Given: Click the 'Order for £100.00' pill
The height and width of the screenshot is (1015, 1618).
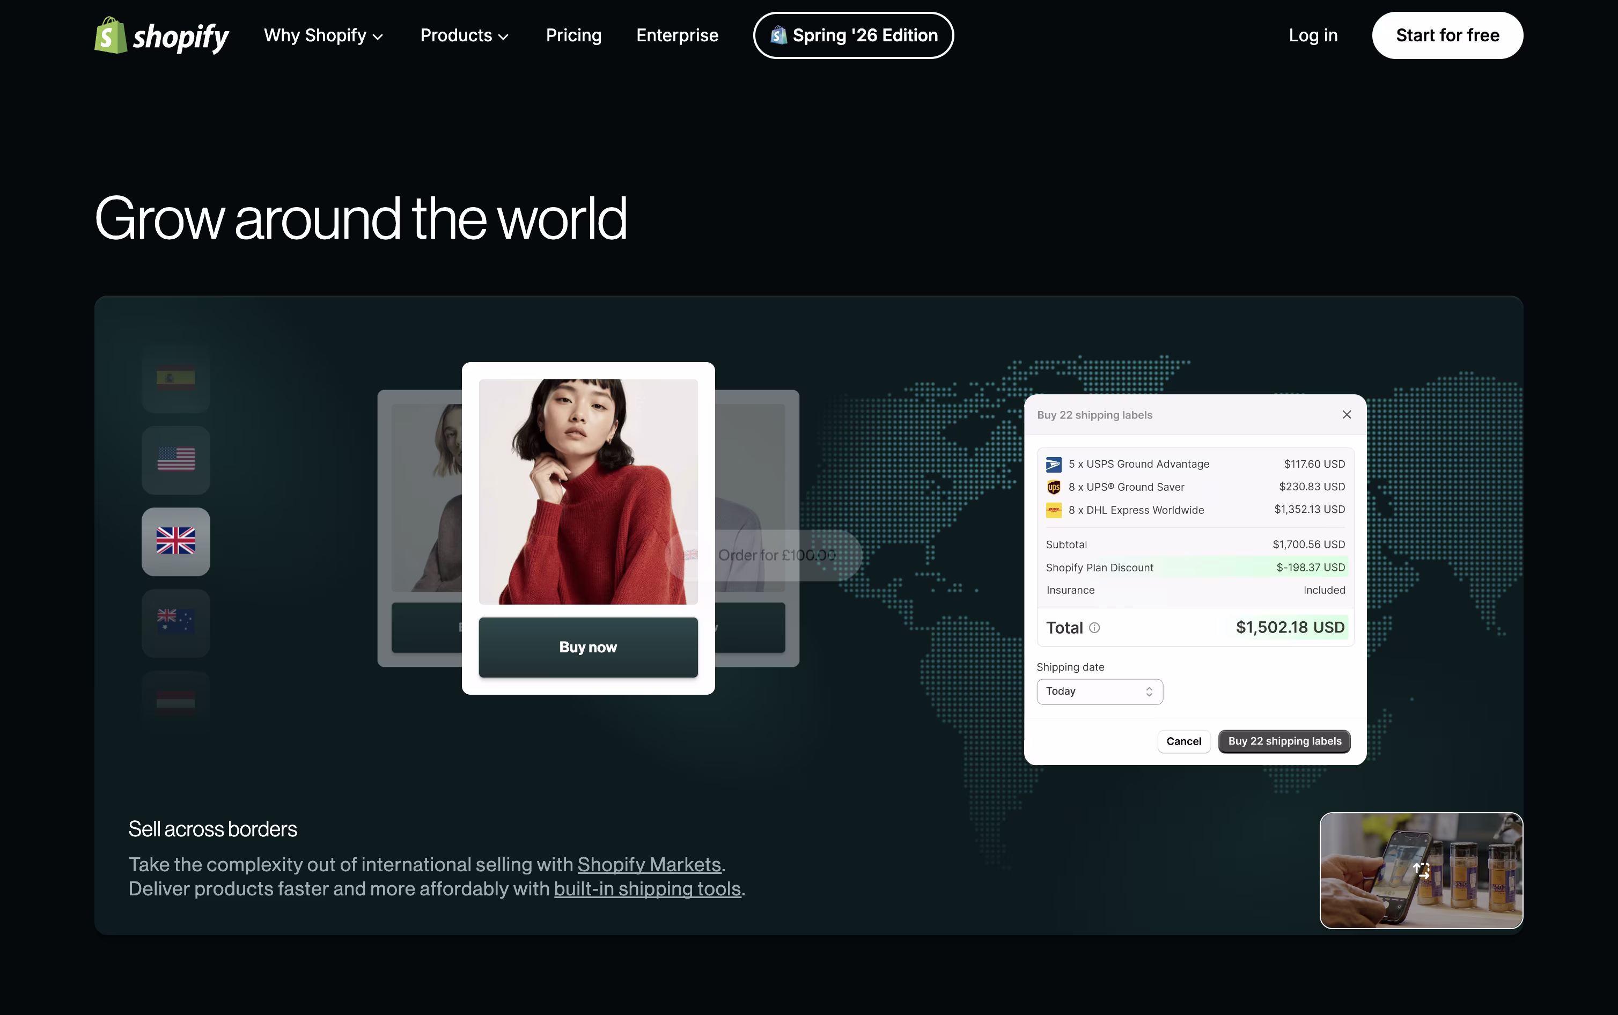Looking at the screenshot, I should (763, 555).
